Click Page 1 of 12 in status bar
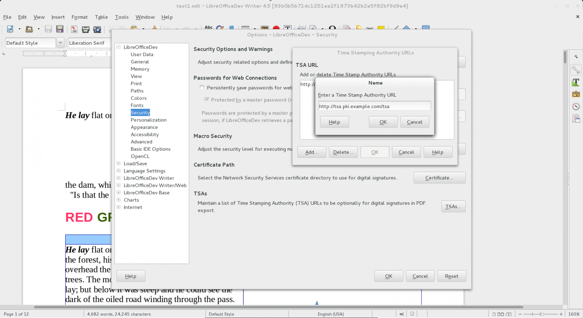This screenshot has width=583, height=318. pos(16,314)
